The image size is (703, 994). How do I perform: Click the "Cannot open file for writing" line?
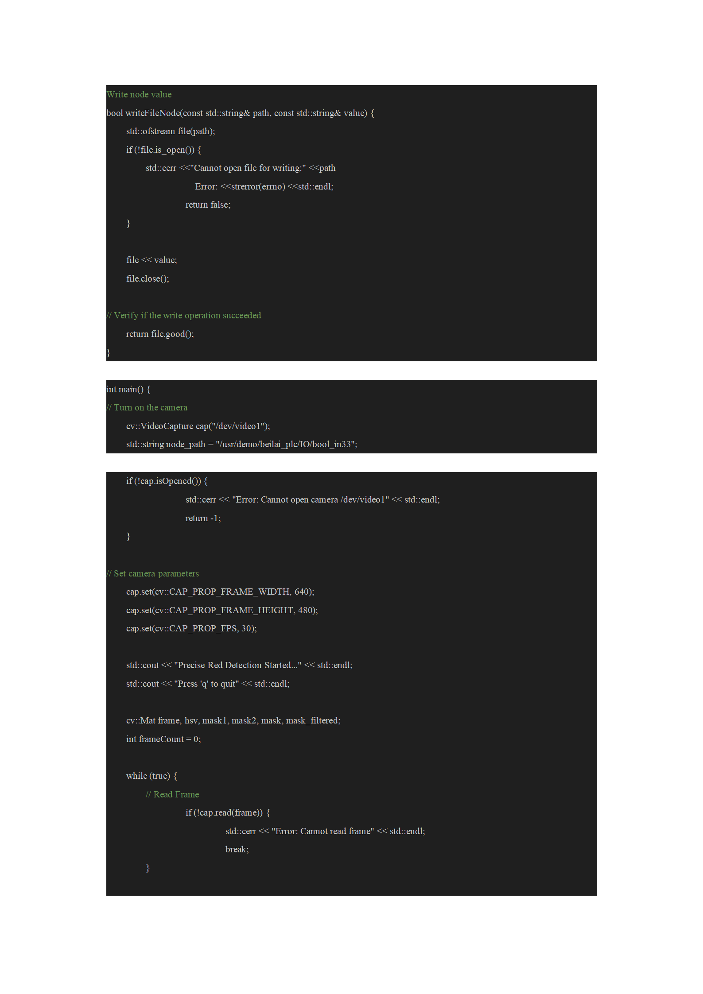pyautogui.click(x=241, y=168)
